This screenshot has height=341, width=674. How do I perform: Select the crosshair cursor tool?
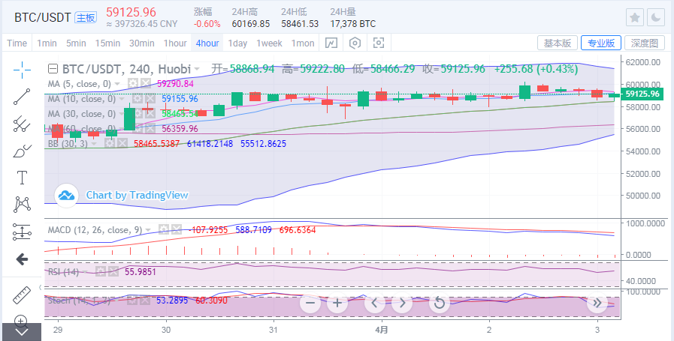click(x=21, y=70)
